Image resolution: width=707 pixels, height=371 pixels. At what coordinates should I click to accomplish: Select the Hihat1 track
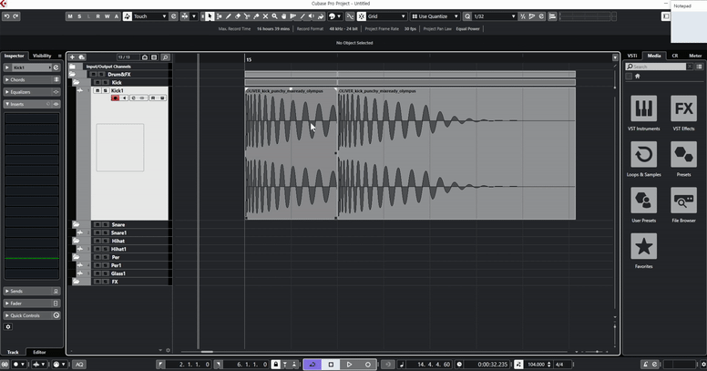point(119,249)
